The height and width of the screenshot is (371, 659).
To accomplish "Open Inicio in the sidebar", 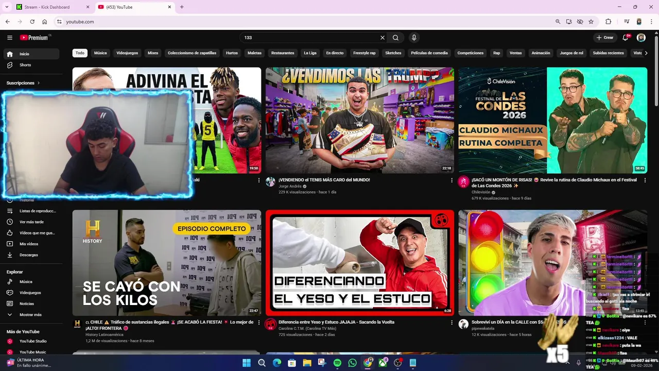I will coord(31,54).
